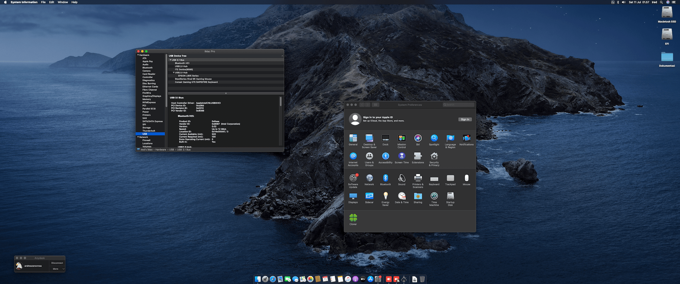Viewport: 680px width, 284px height.
Task: Click Sign In for Apple ID
Action: pos(465,119)
